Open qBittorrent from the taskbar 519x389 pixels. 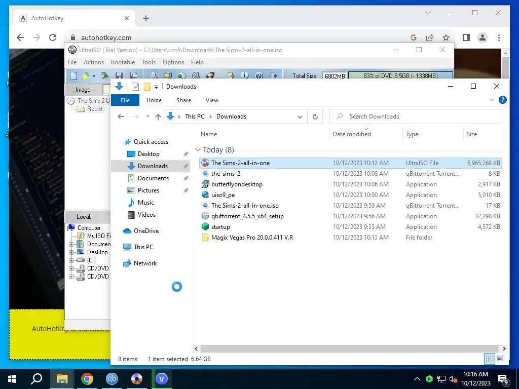coord(112,379)
